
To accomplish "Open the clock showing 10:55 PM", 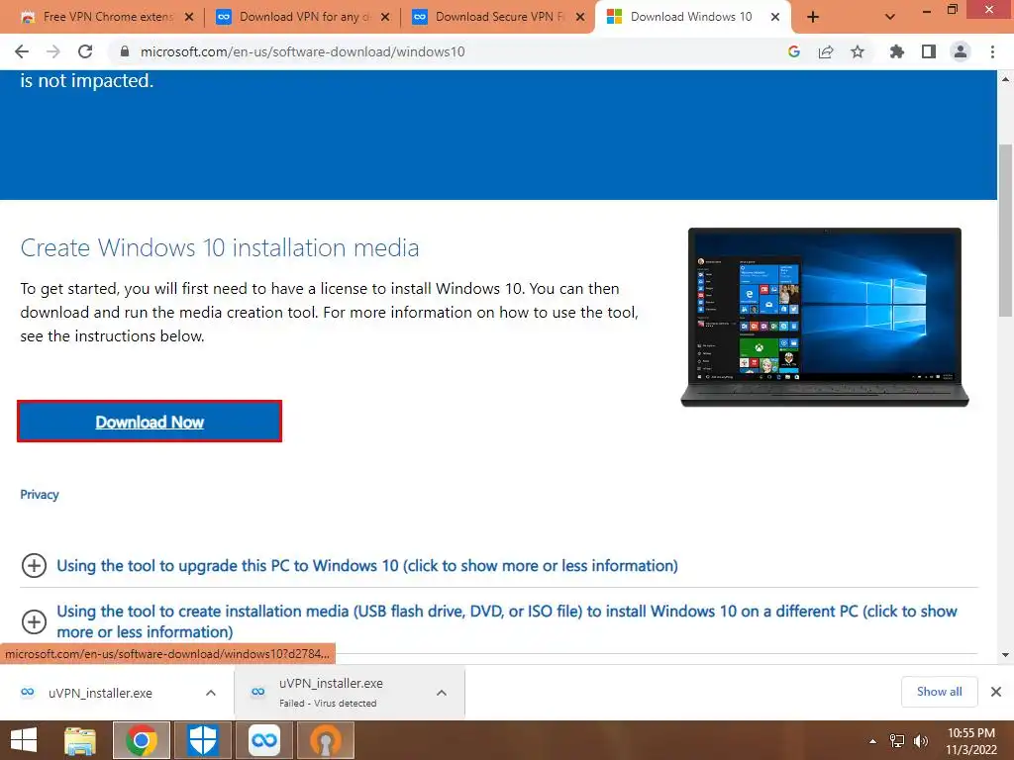I will point(971,741).
